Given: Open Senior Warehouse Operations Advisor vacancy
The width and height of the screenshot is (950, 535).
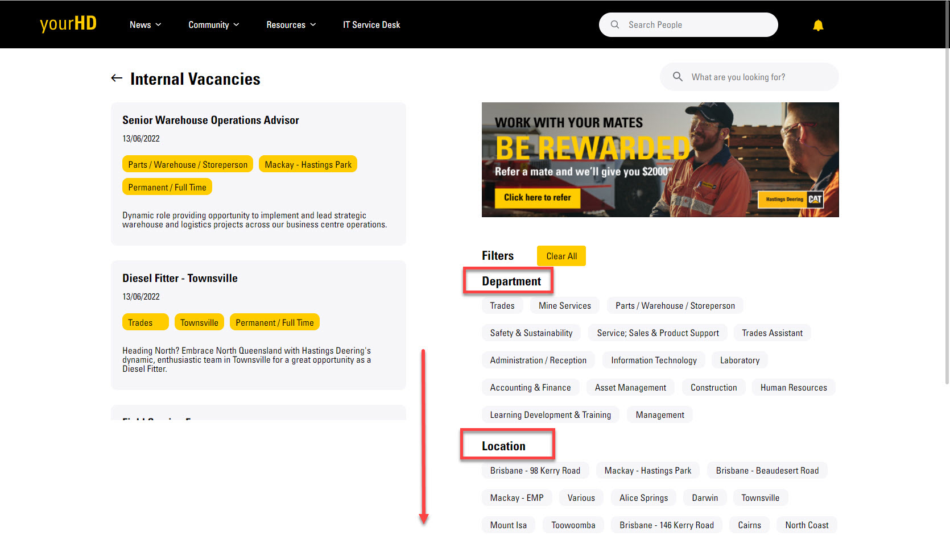Looking at the screenshot, I should pyautogui.click(x=210, y=120).
